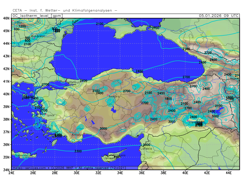Select the Latakia city marker
Image resolution: width=251 pixels, height=188 pixels.
pyautogui.click(x=139, y=150)
